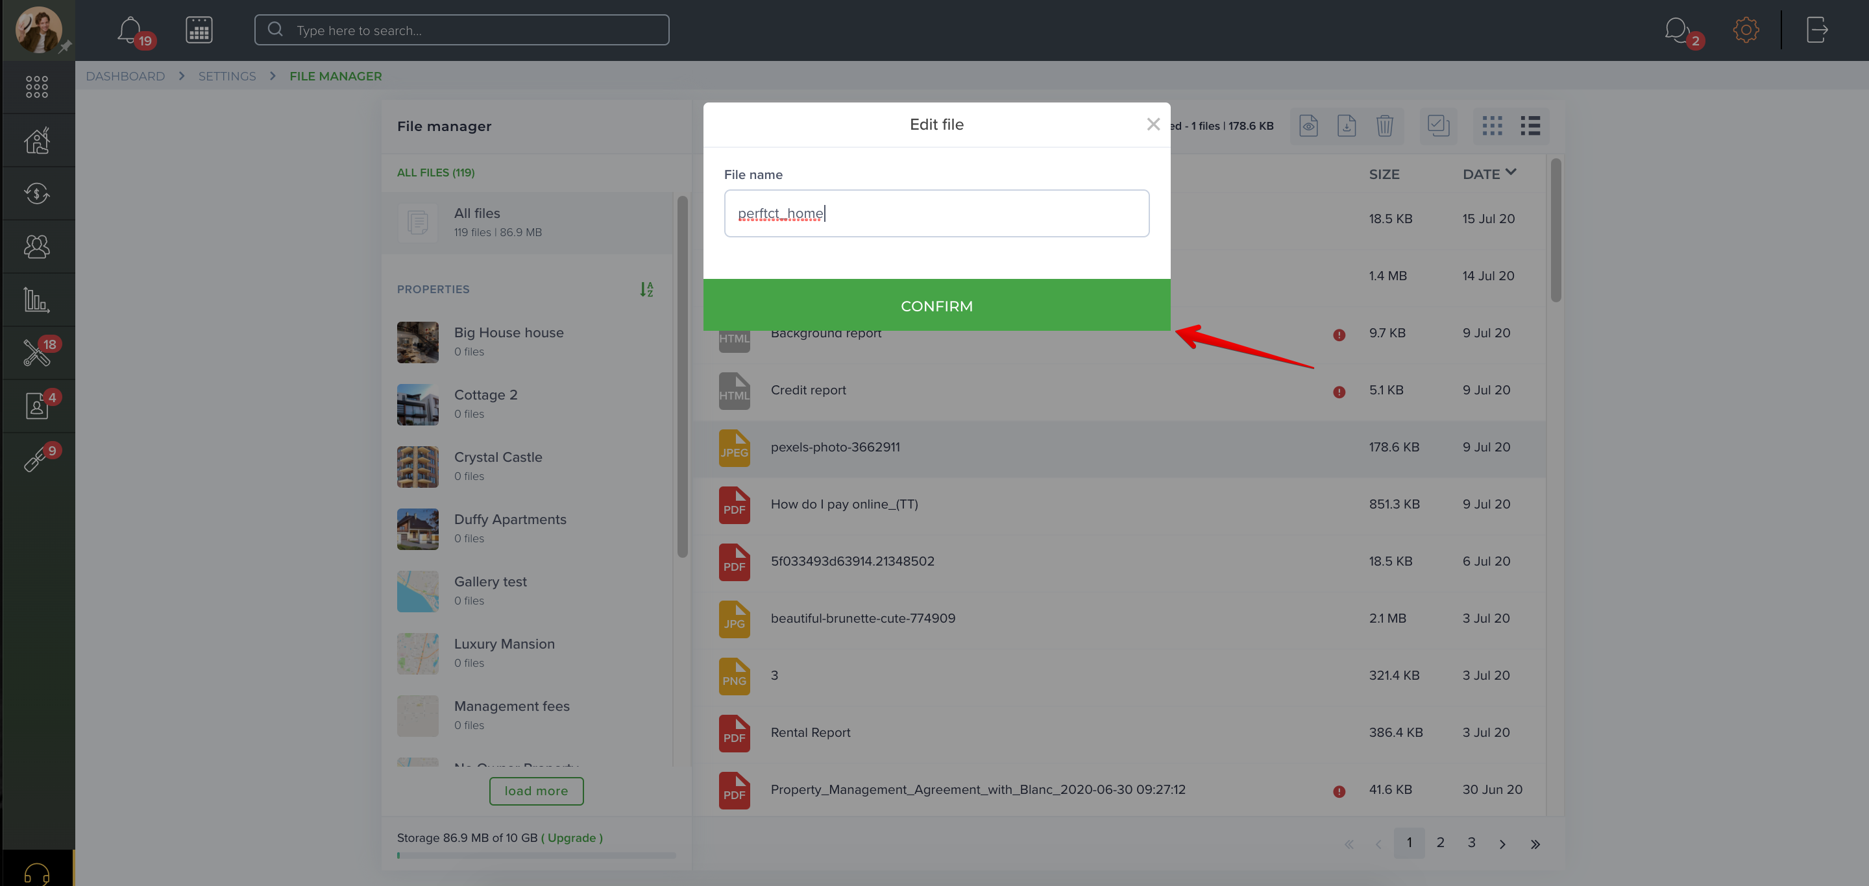Sort properties alphabetically with A-Z icon
The height and width of the screenshot is (886, 1869).
(x=646, y=289)
